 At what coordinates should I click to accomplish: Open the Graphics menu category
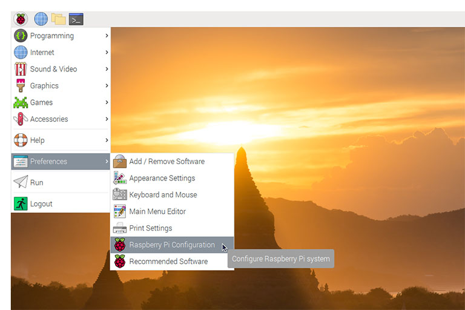click(x=61, y=85)
